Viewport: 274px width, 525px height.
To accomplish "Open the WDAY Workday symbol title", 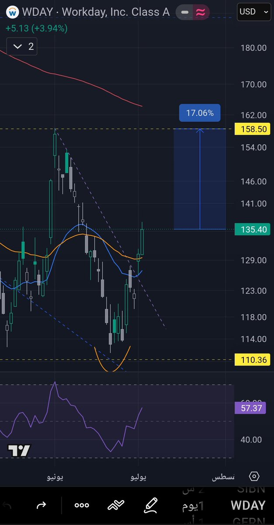I will pyautogui.click(x=96, y=12).
